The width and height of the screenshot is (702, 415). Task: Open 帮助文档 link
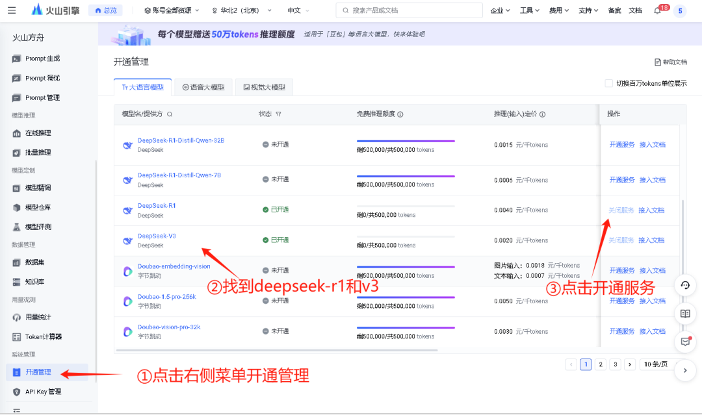tap(671, 62)
